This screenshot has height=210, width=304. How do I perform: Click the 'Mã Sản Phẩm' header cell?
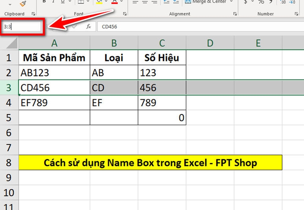(54, 57)
